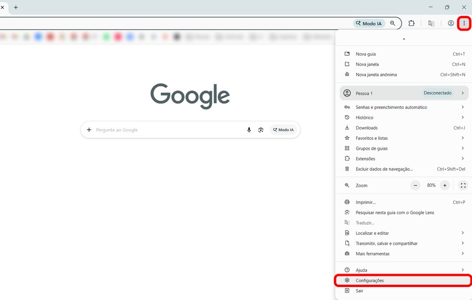Open the Chrome three-dot menu button
The image size is (472, 300).
(x=464, y=23)
